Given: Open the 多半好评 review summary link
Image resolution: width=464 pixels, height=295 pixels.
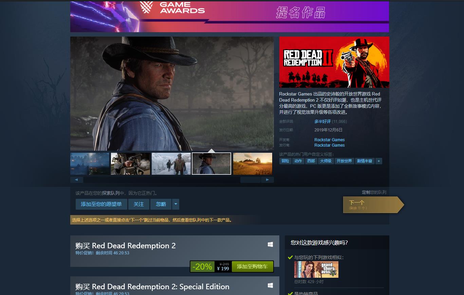Looking at the screenshot, I should [x=322, y=122].
